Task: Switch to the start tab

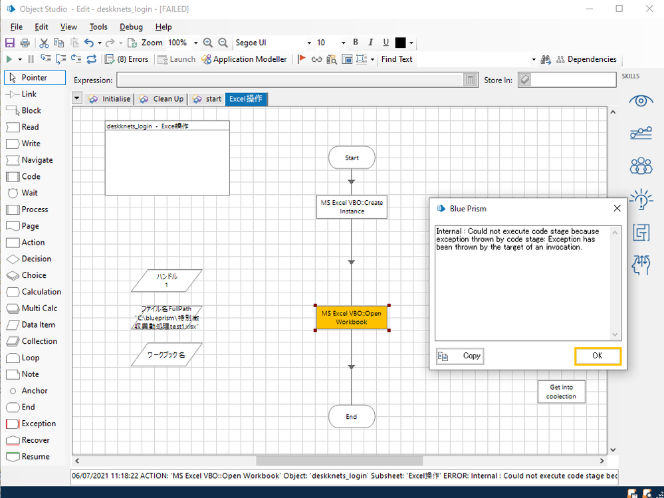Action: pyautogui.click(x=207, y=98)
